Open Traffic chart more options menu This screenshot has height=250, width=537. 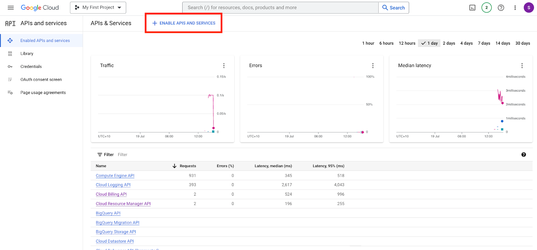tap(224, 66)
